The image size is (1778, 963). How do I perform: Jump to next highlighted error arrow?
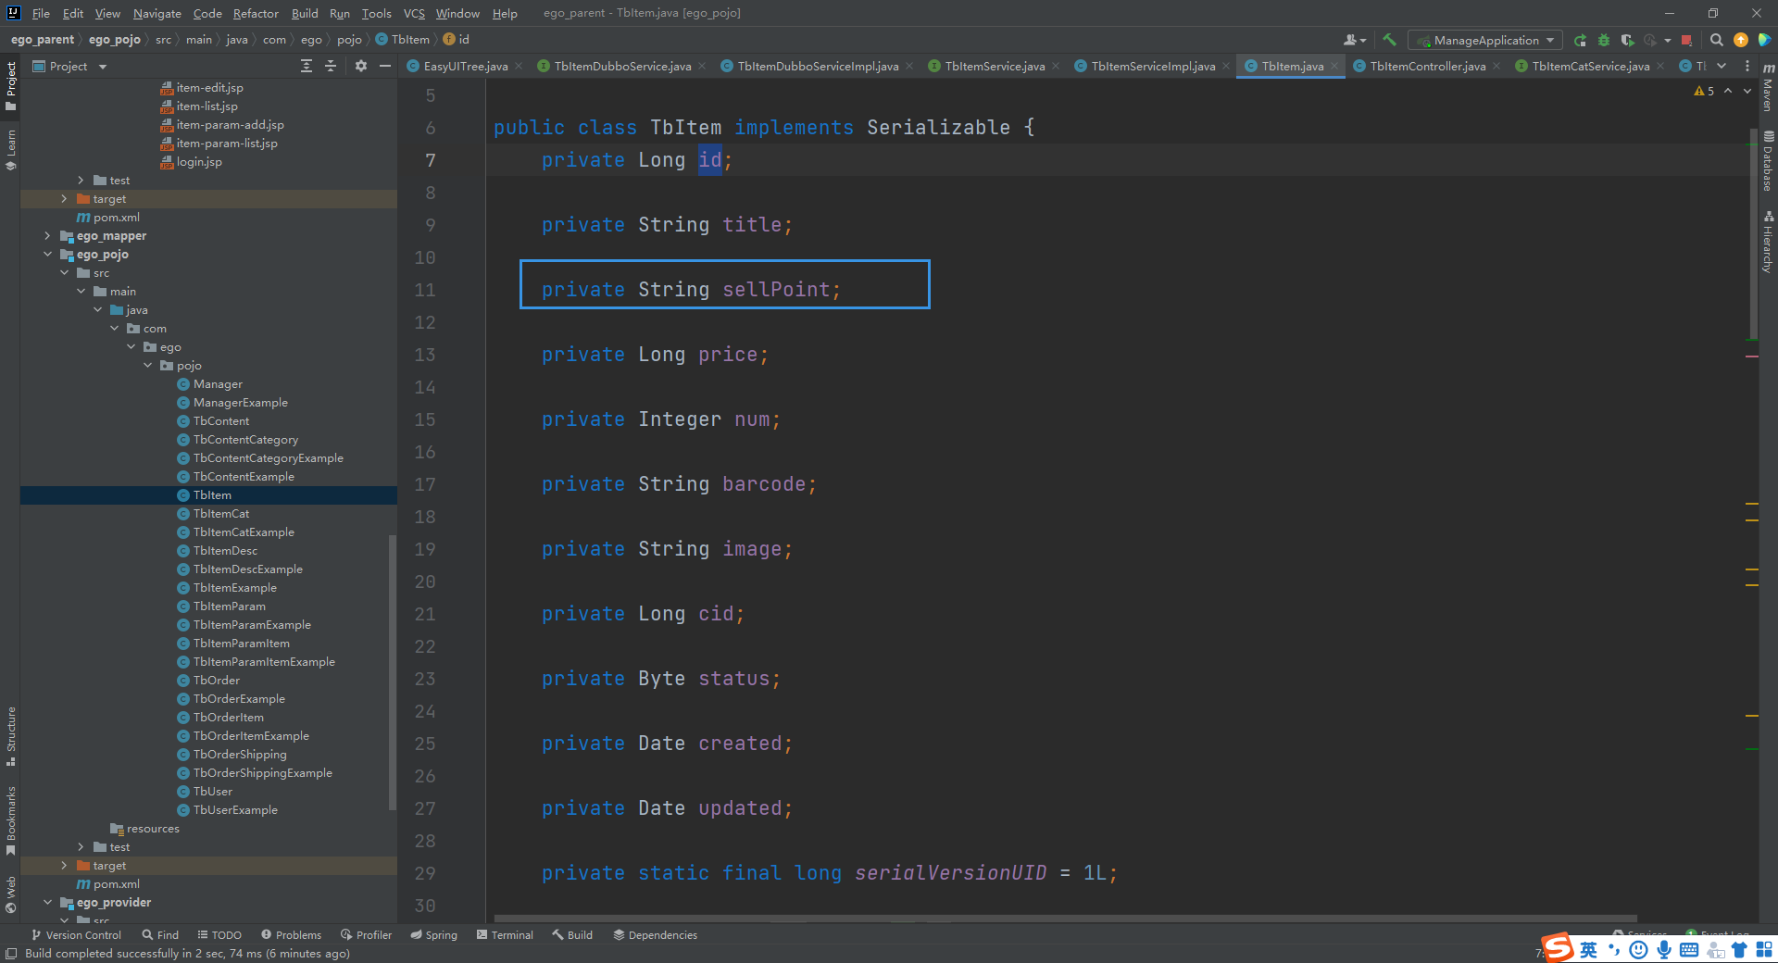(1747, 91)
